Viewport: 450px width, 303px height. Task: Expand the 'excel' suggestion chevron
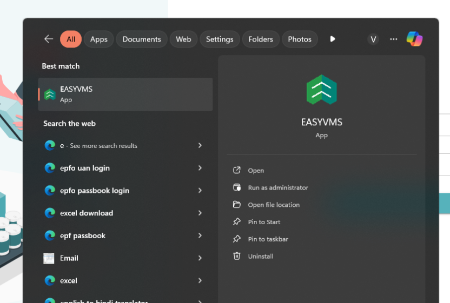click(200, 280)
